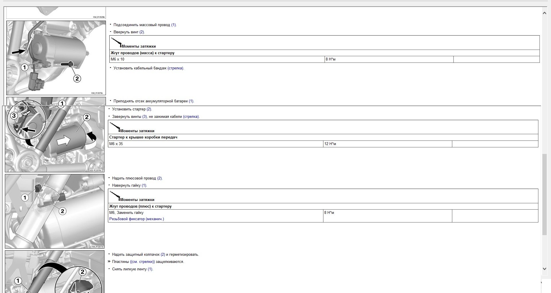
Task: Open the positive wire nut illustration
Action: point(55,211)
